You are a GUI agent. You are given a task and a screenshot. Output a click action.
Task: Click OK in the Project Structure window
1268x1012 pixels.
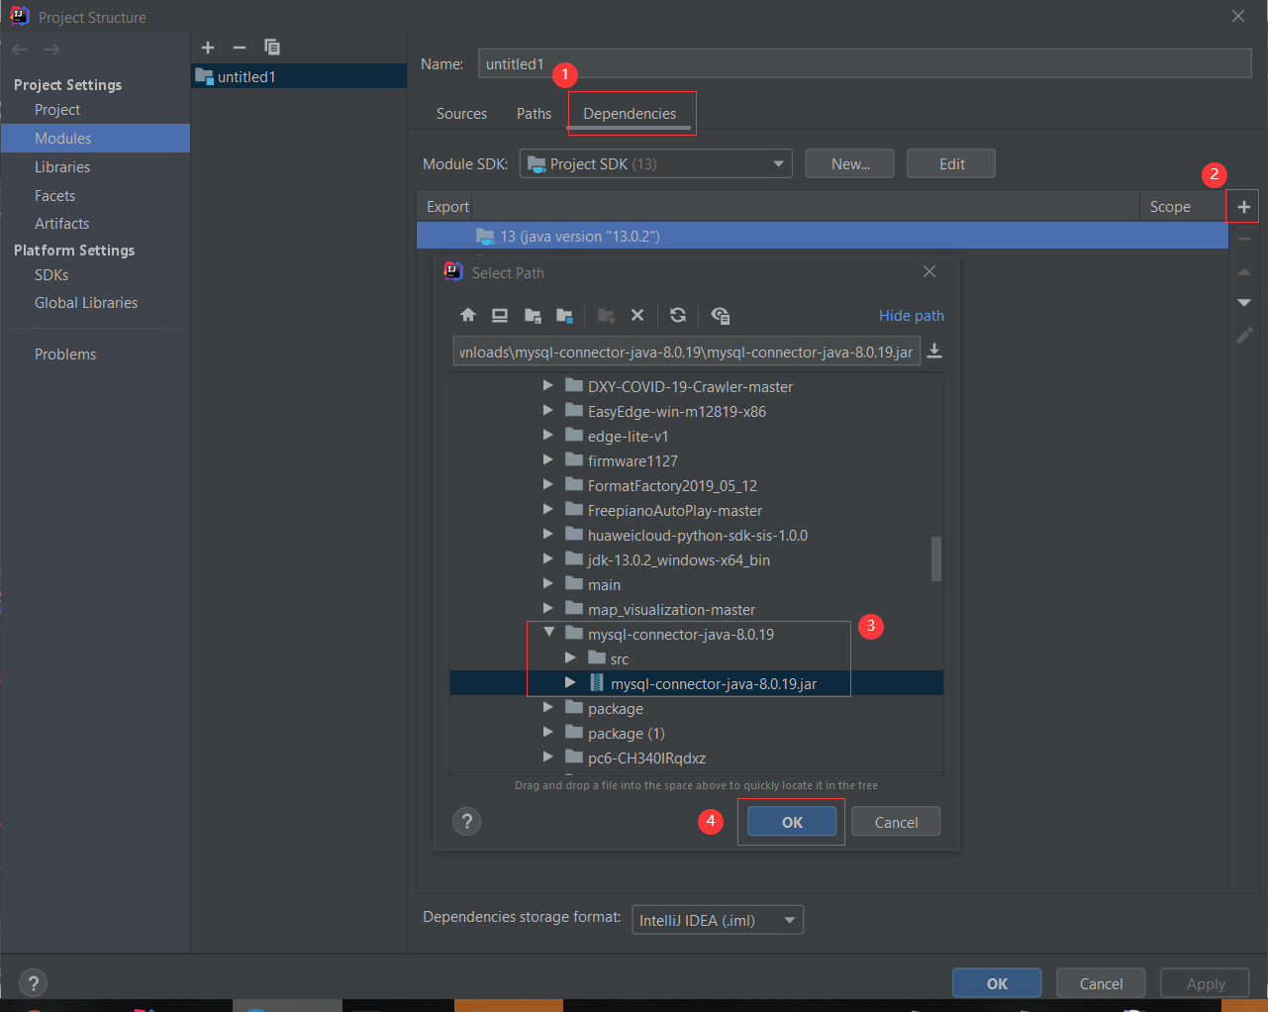coord(997,983)
